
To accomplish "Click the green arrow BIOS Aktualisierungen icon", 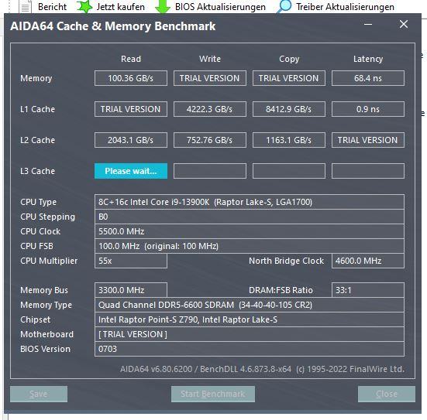I will coord(162,7).
